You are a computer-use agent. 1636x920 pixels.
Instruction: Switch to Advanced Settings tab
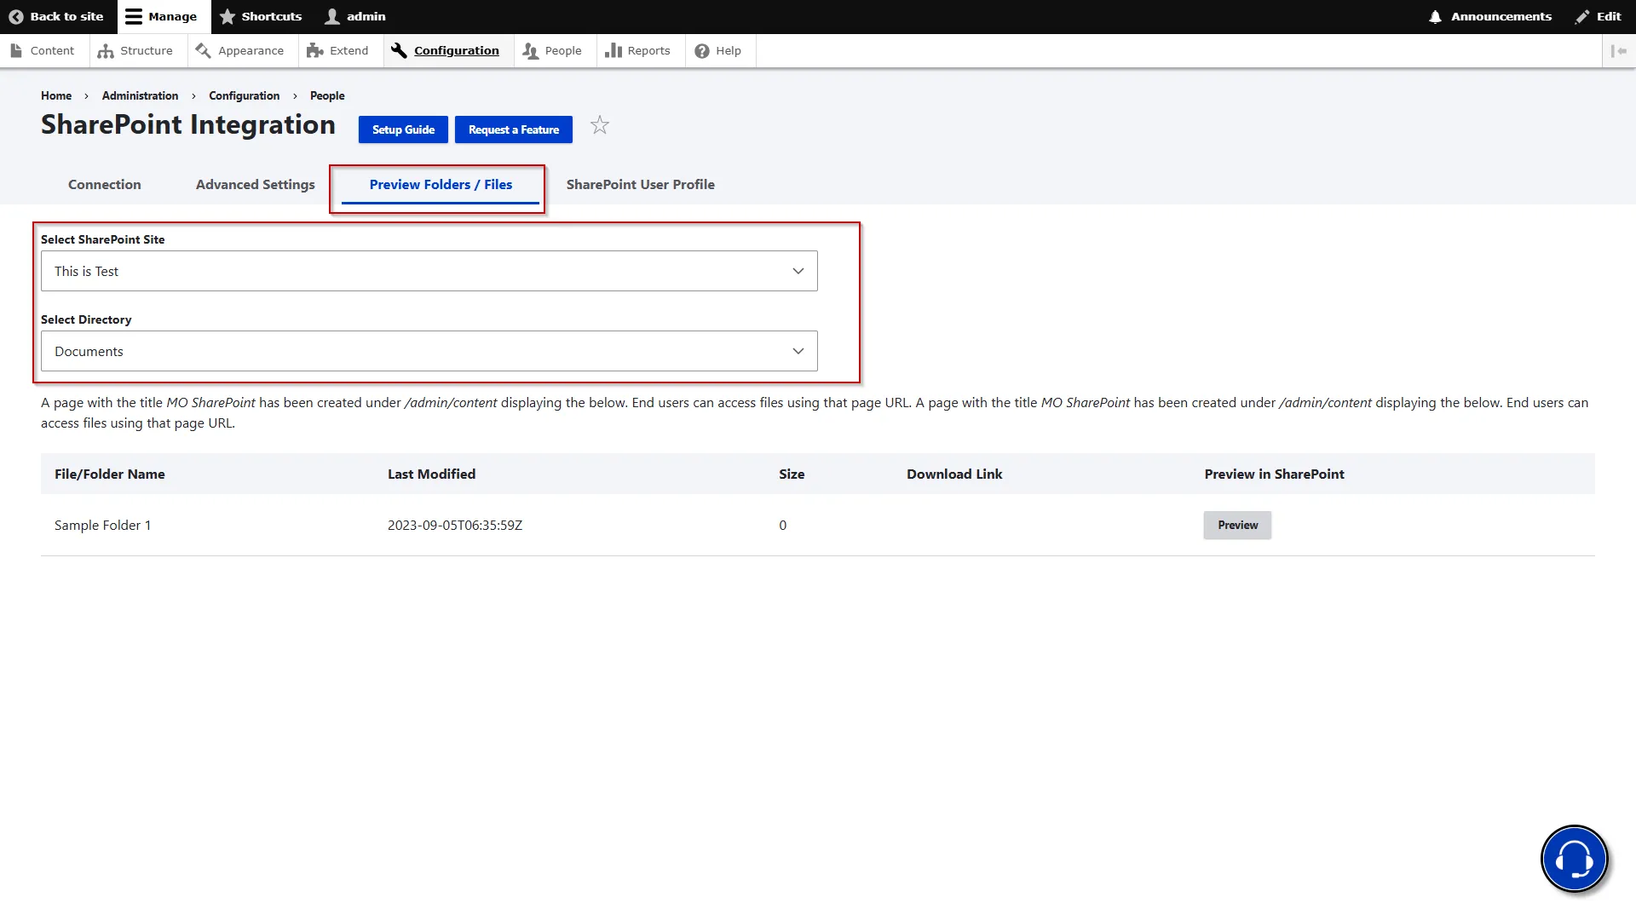click(256, 184)
